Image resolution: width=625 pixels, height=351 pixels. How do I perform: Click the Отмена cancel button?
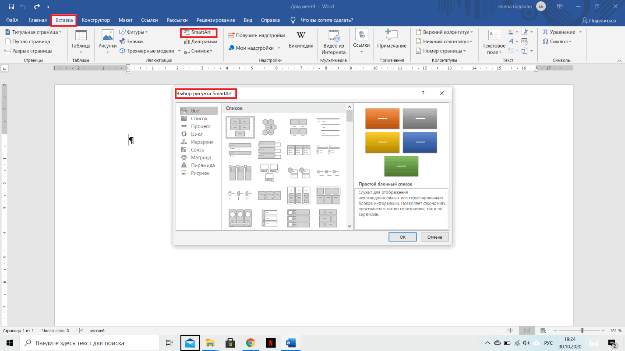coord(434,237)
